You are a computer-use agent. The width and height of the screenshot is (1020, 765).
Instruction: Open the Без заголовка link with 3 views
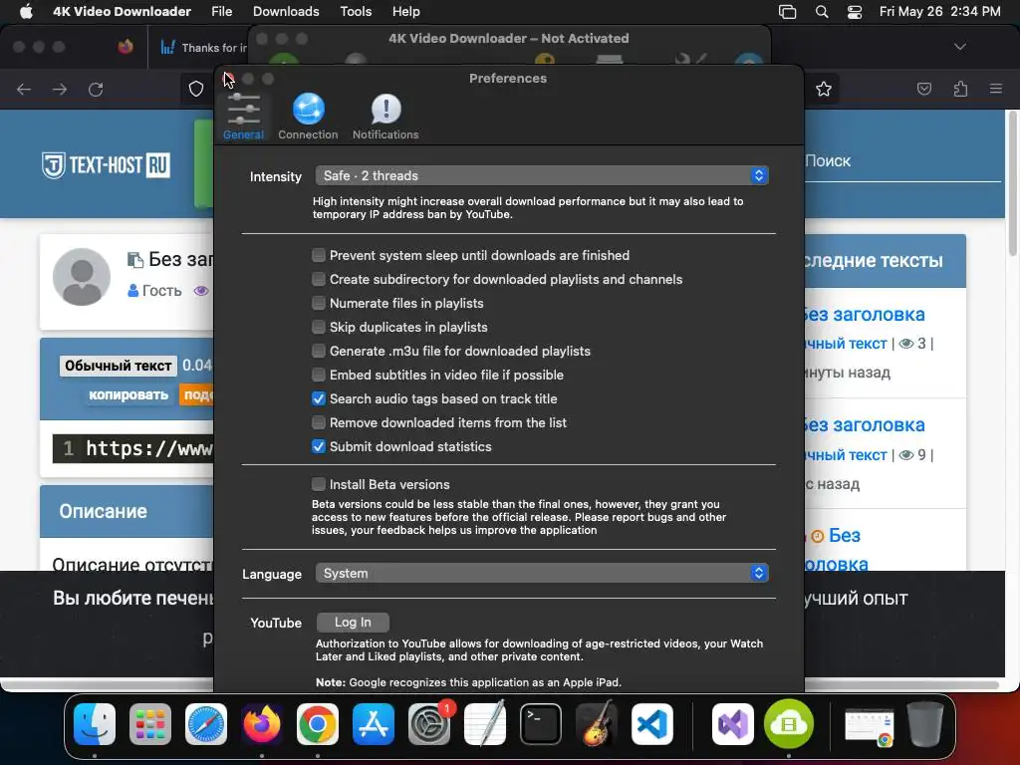[864, 314]
